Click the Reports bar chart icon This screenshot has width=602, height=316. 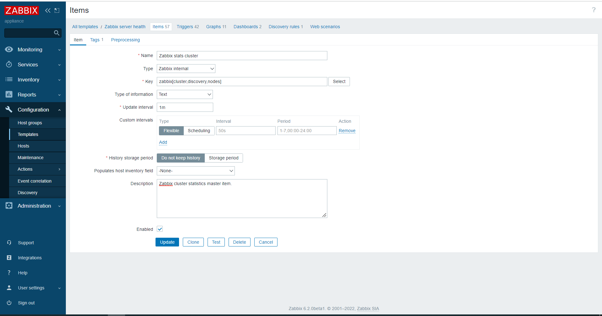[x=9, y=95]
